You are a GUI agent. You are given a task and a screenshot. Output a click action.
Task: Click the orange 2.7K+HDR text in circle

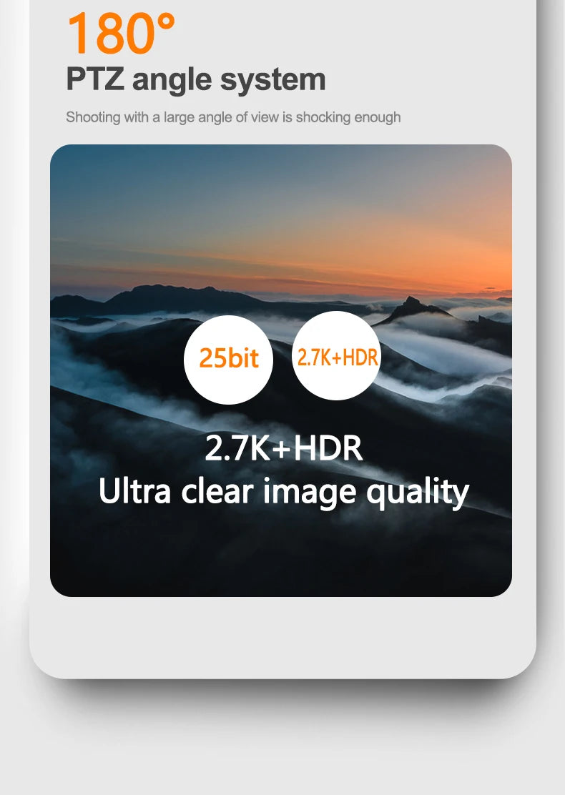(x=338, y=357)
